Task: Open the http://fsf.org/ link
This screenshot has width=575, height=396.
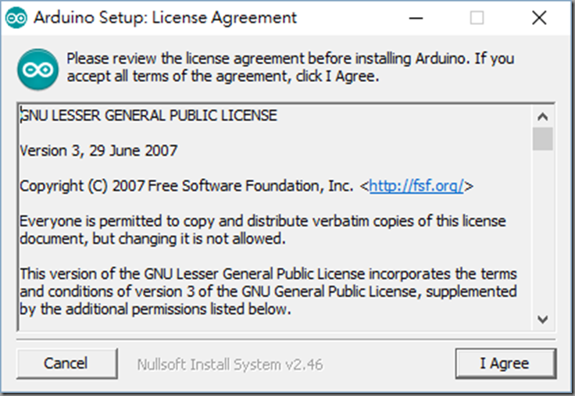Action: (416, 186)
